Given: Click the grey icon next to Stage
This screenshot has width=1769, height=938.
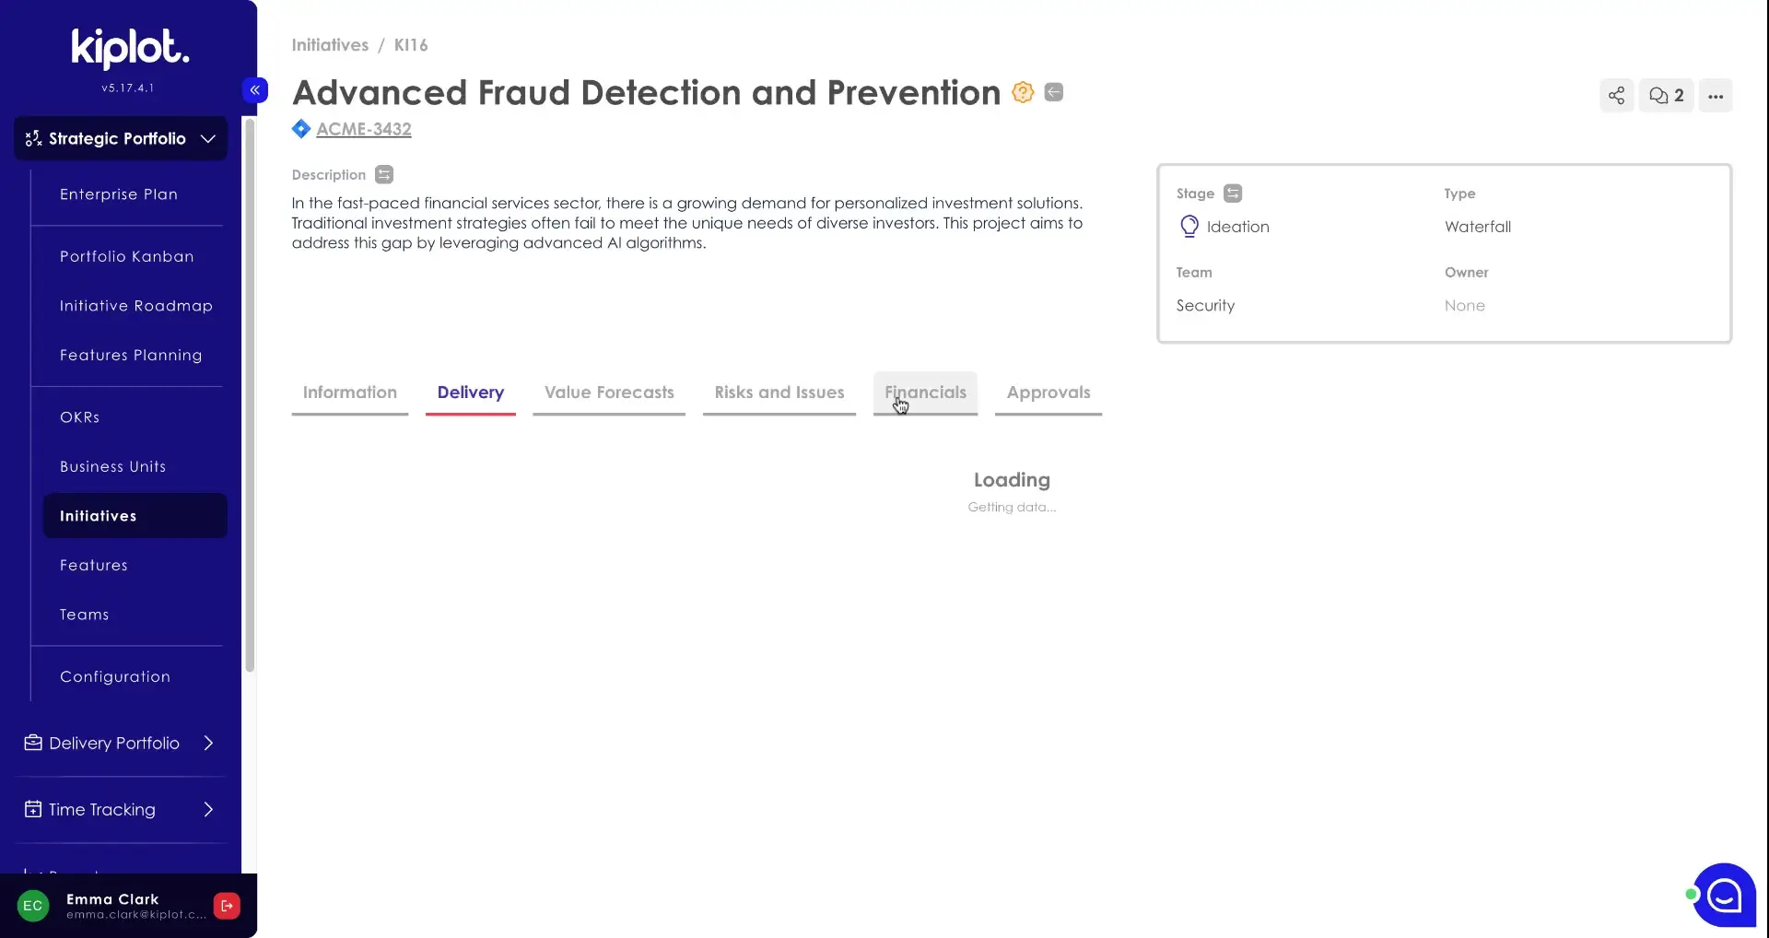Looking at the screenshot, I should pos(1233,193).
